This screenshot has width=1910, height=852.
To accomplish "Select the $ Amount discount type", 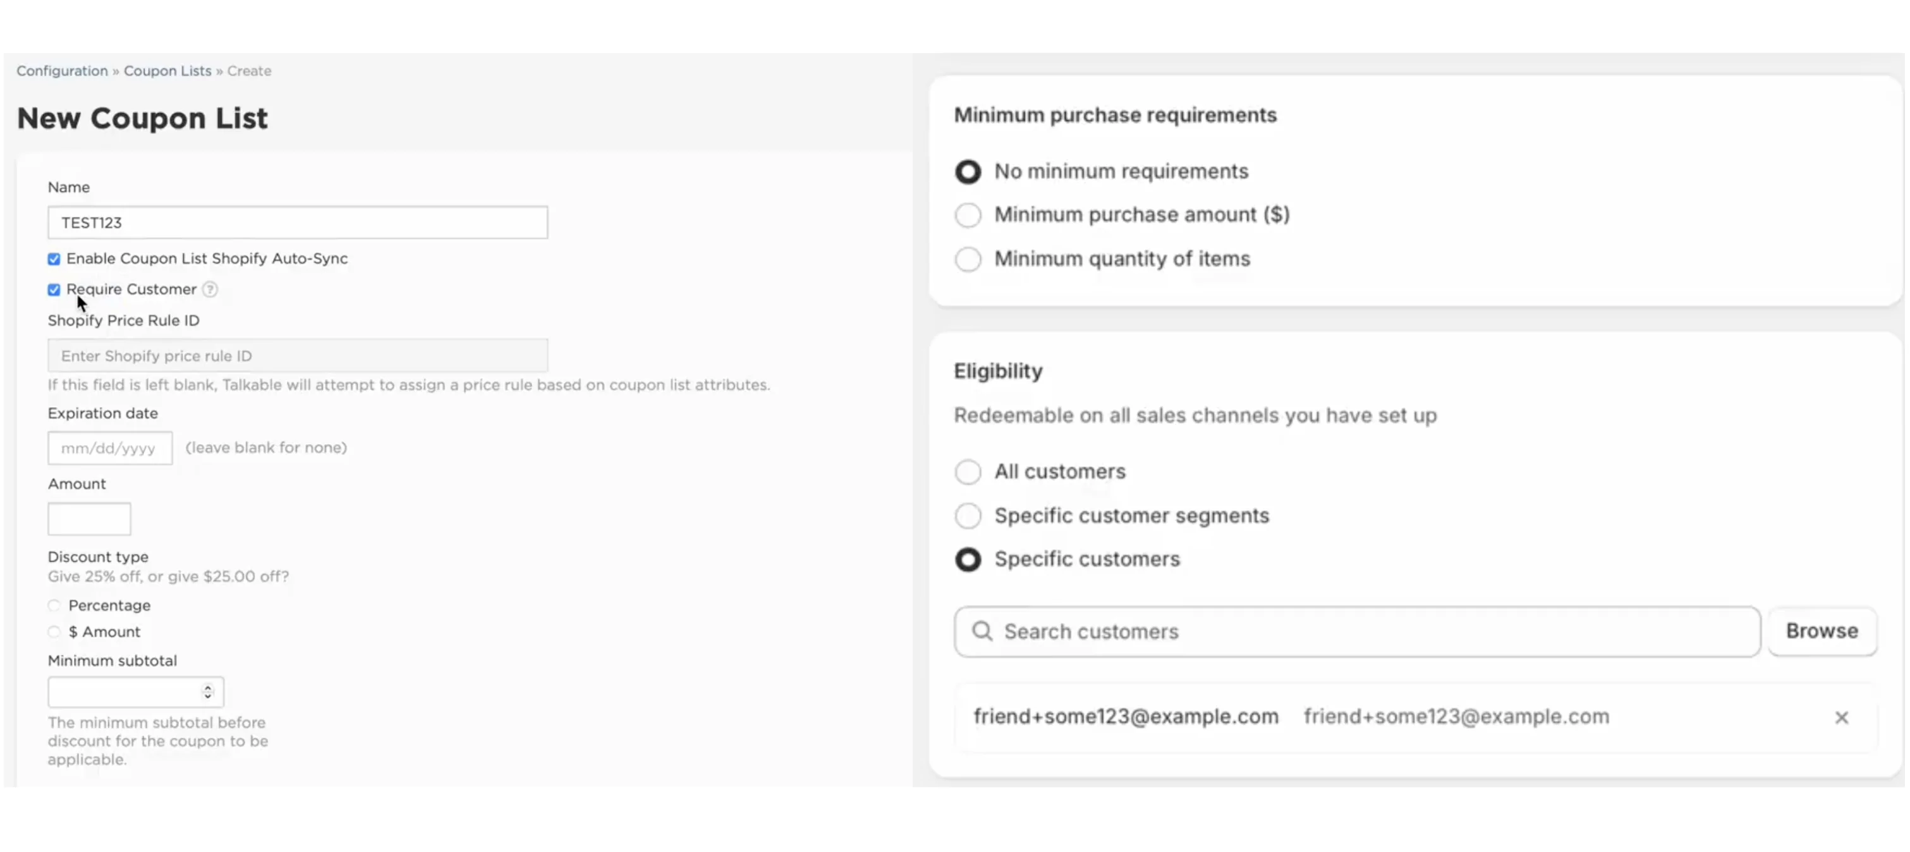I will click(x=54, y=633).
